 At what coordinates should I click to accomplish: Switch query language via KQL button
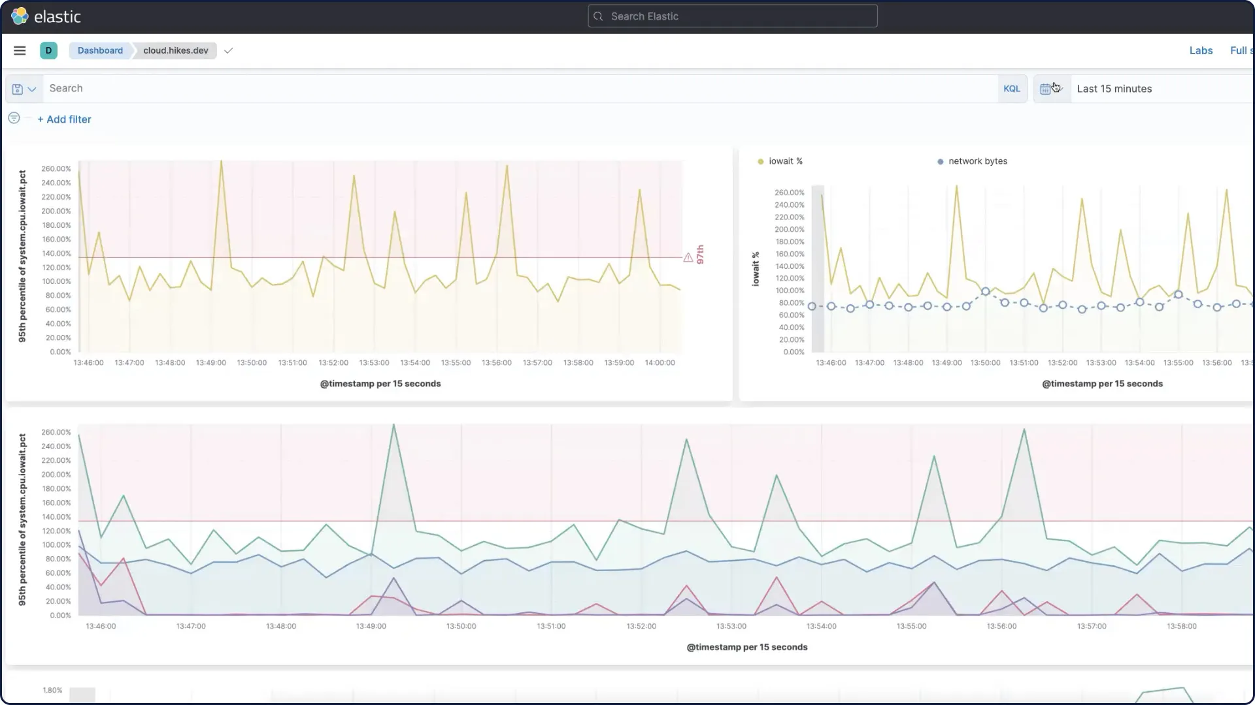[1011, 89]
